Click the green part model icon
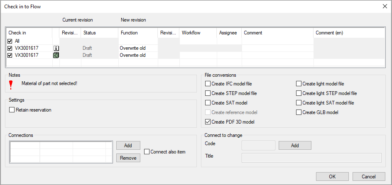Image resolution: width=392 pixels, height=185 pixels. (x=56, y=55)
